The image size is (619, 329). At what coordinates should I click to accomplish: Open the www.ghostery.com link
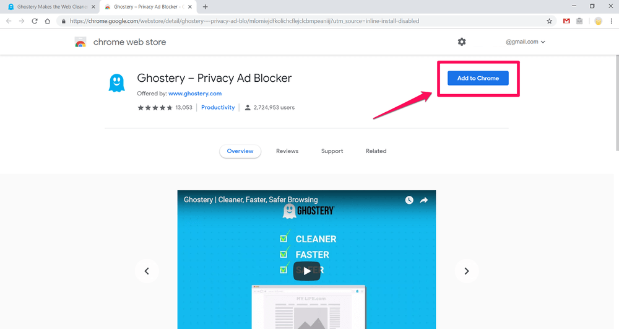195,94
